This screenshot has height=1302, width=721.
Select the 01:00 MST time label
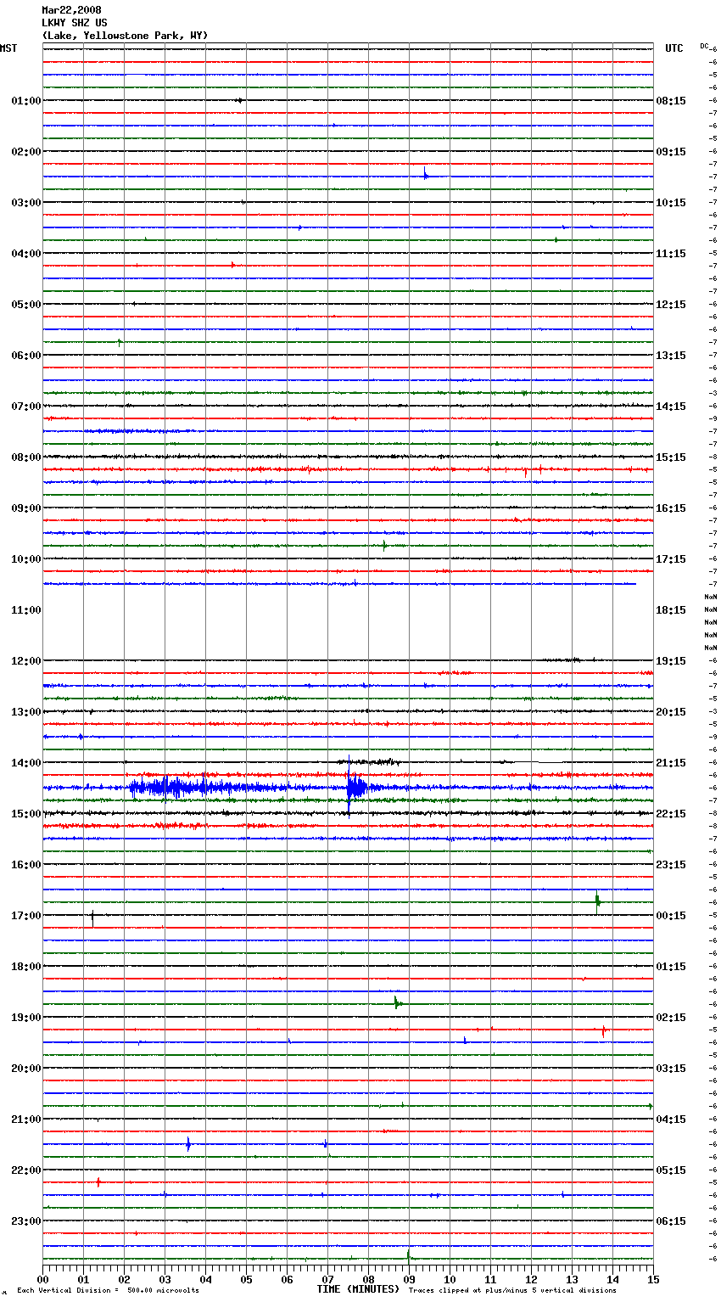click(26, 101)
